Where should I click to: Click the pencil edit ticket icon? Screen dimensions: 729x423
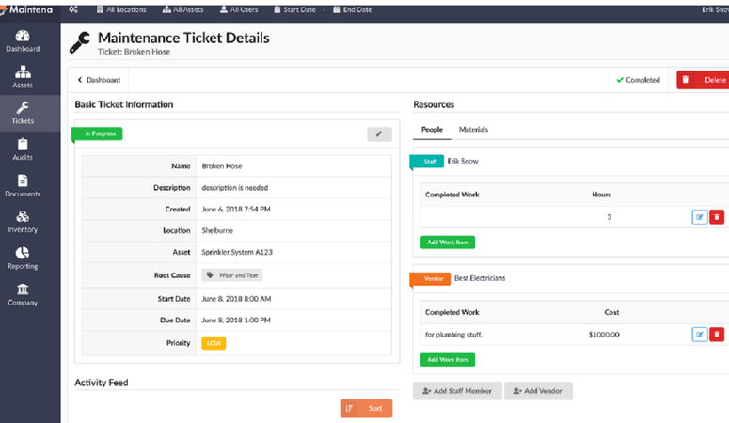[x=378, y=134]
